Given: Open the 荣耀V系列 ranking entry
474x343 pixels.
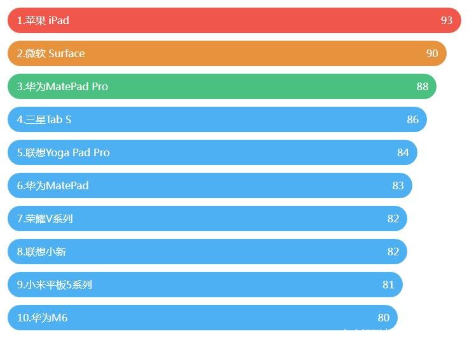Looking at the screenshot, I should click(x=45, y=219).
